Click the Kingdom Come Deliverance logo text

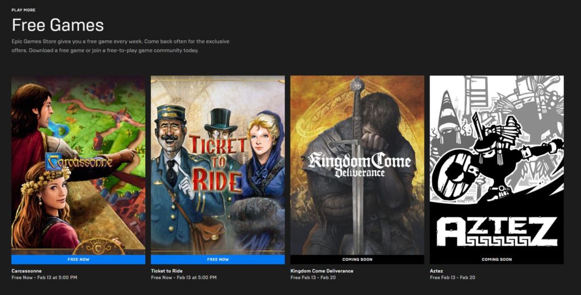(x=359, y=163)
